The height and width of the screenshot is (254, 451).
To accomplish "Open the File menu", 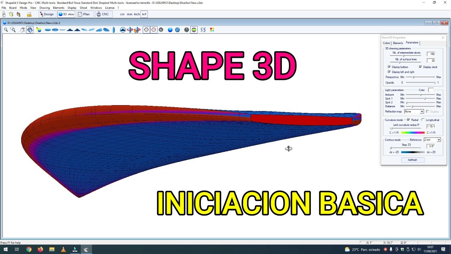I will pos(4,8).
